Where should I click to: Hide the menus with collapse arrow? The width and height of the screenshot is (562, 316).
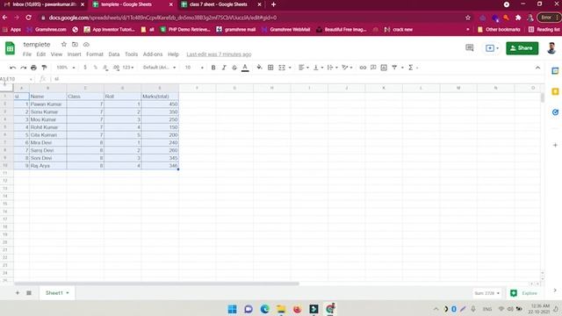537,68
